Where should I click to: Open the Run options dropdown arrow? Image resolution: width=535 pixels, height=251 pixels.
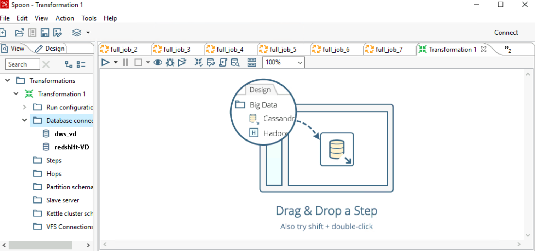tap(115, 63)
